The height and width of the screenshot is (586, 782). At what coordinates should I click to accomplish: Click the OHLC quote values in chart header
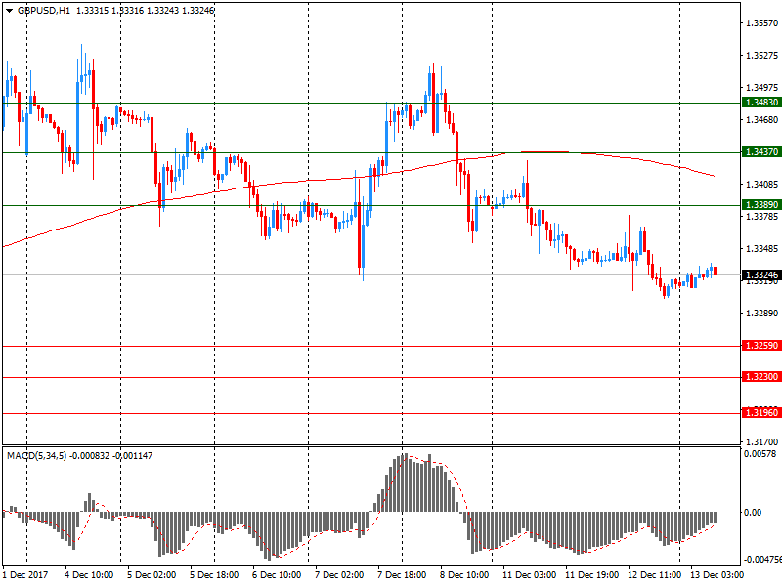(145, 11)
